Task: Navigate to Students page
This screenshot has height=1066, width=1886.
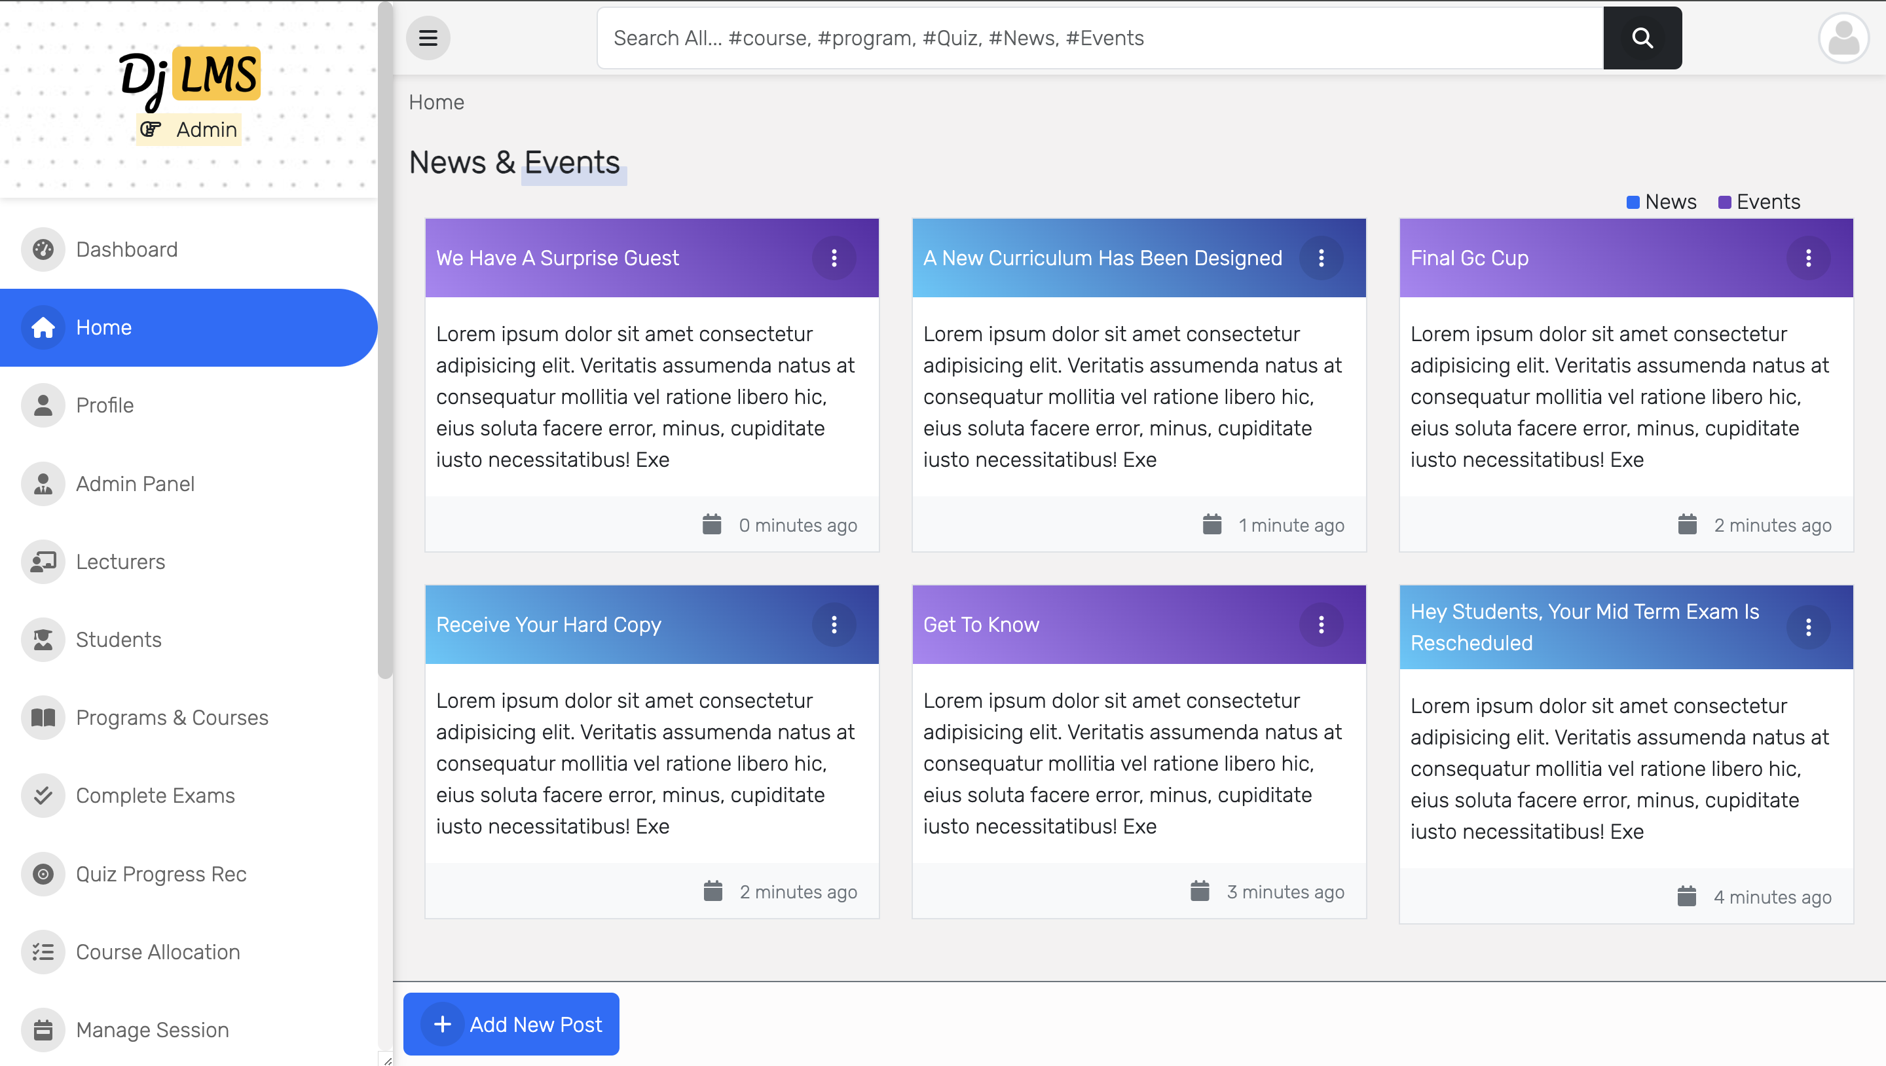Action: pyautogui.click(x=188, y=640)
